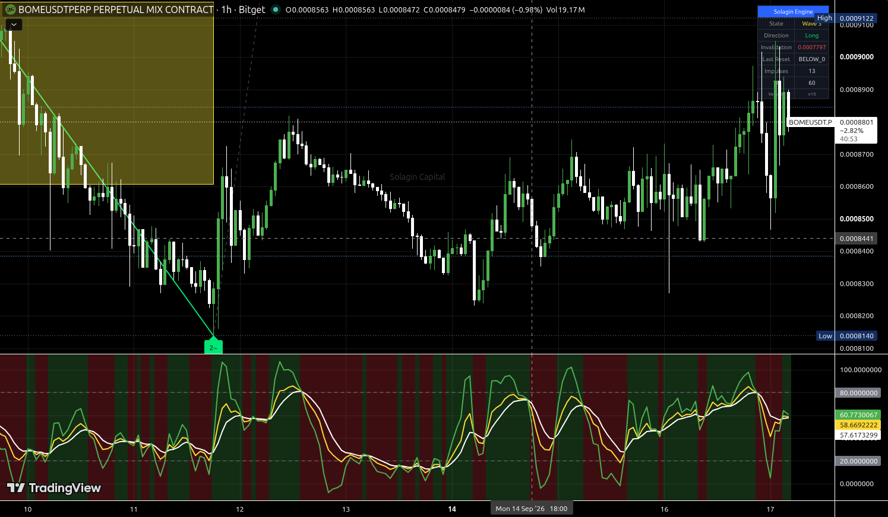This screenshot has height=517, width=888.
Task: Click the 0.0009000 price scale label
Action: click(857, 57)
